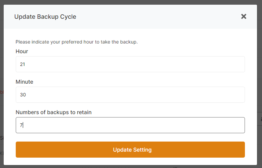Focus the Minute input field
Screen dimensions: 262x168
click(130, 95)
